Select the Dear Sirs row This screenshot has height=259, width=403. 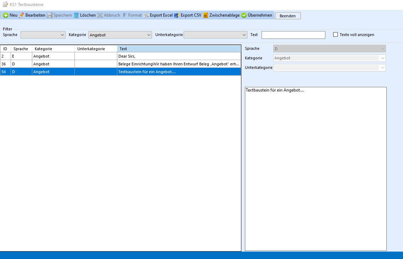click(121, 56)
